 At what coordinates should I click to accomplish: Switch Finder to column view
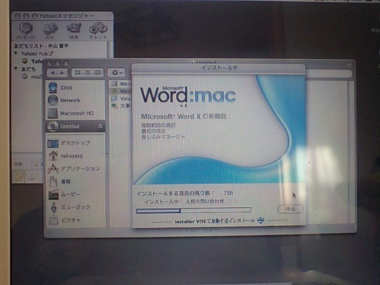pyautogui.click(x=97, y=72)
